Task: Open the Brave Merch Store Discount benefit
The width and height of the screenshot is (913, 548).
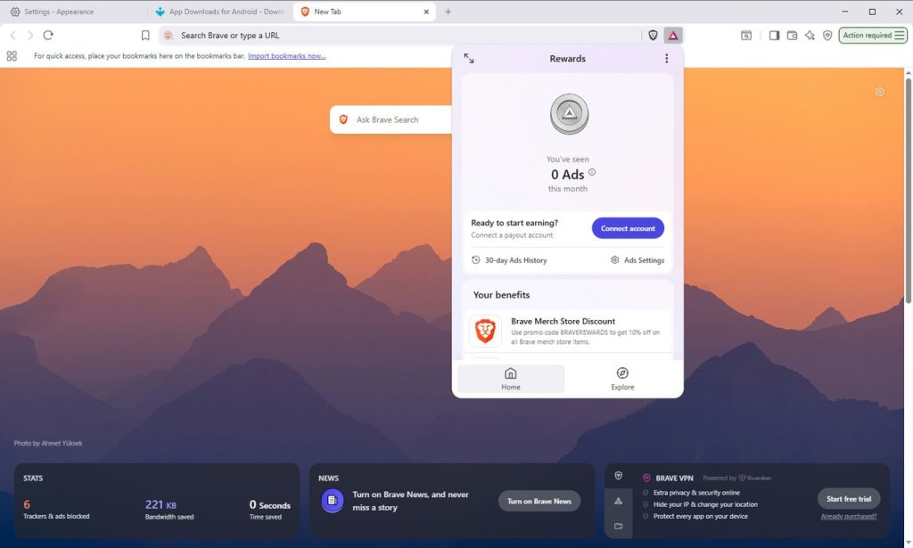Action: tap(568, 331)
